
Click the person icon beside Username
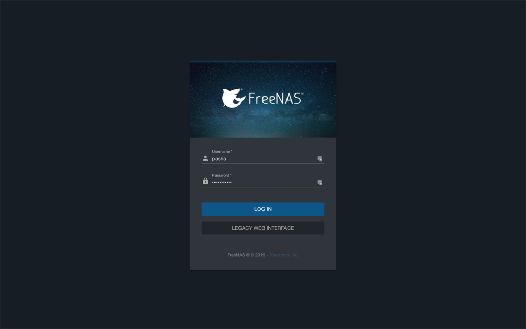click(205, 158)
